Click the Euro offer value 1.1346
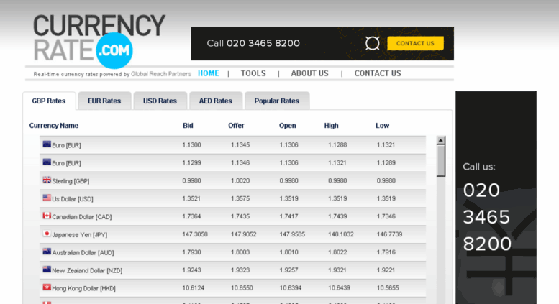Screen dimensions: 559x304 pos(240,162)
